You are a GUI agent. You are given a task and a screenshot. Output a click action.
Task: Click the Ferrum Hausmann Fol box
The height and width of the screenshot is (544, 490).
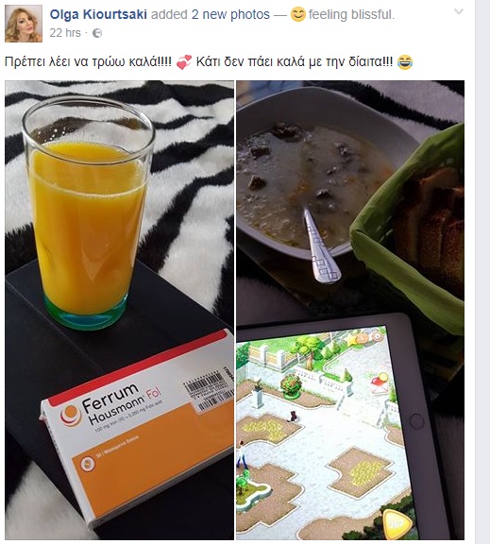point(139,427)
